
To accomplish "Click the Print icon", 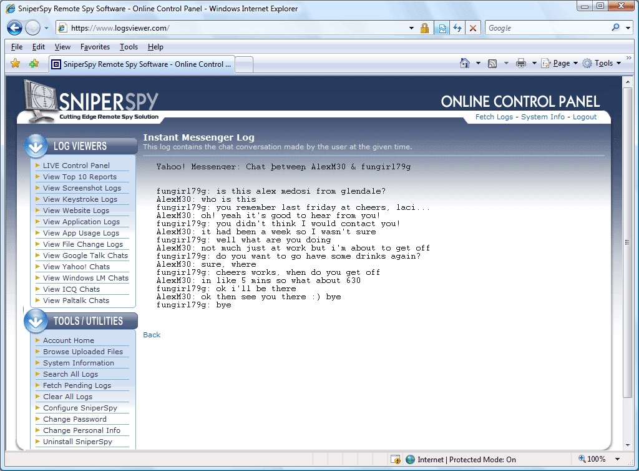I will pos(521,63).
